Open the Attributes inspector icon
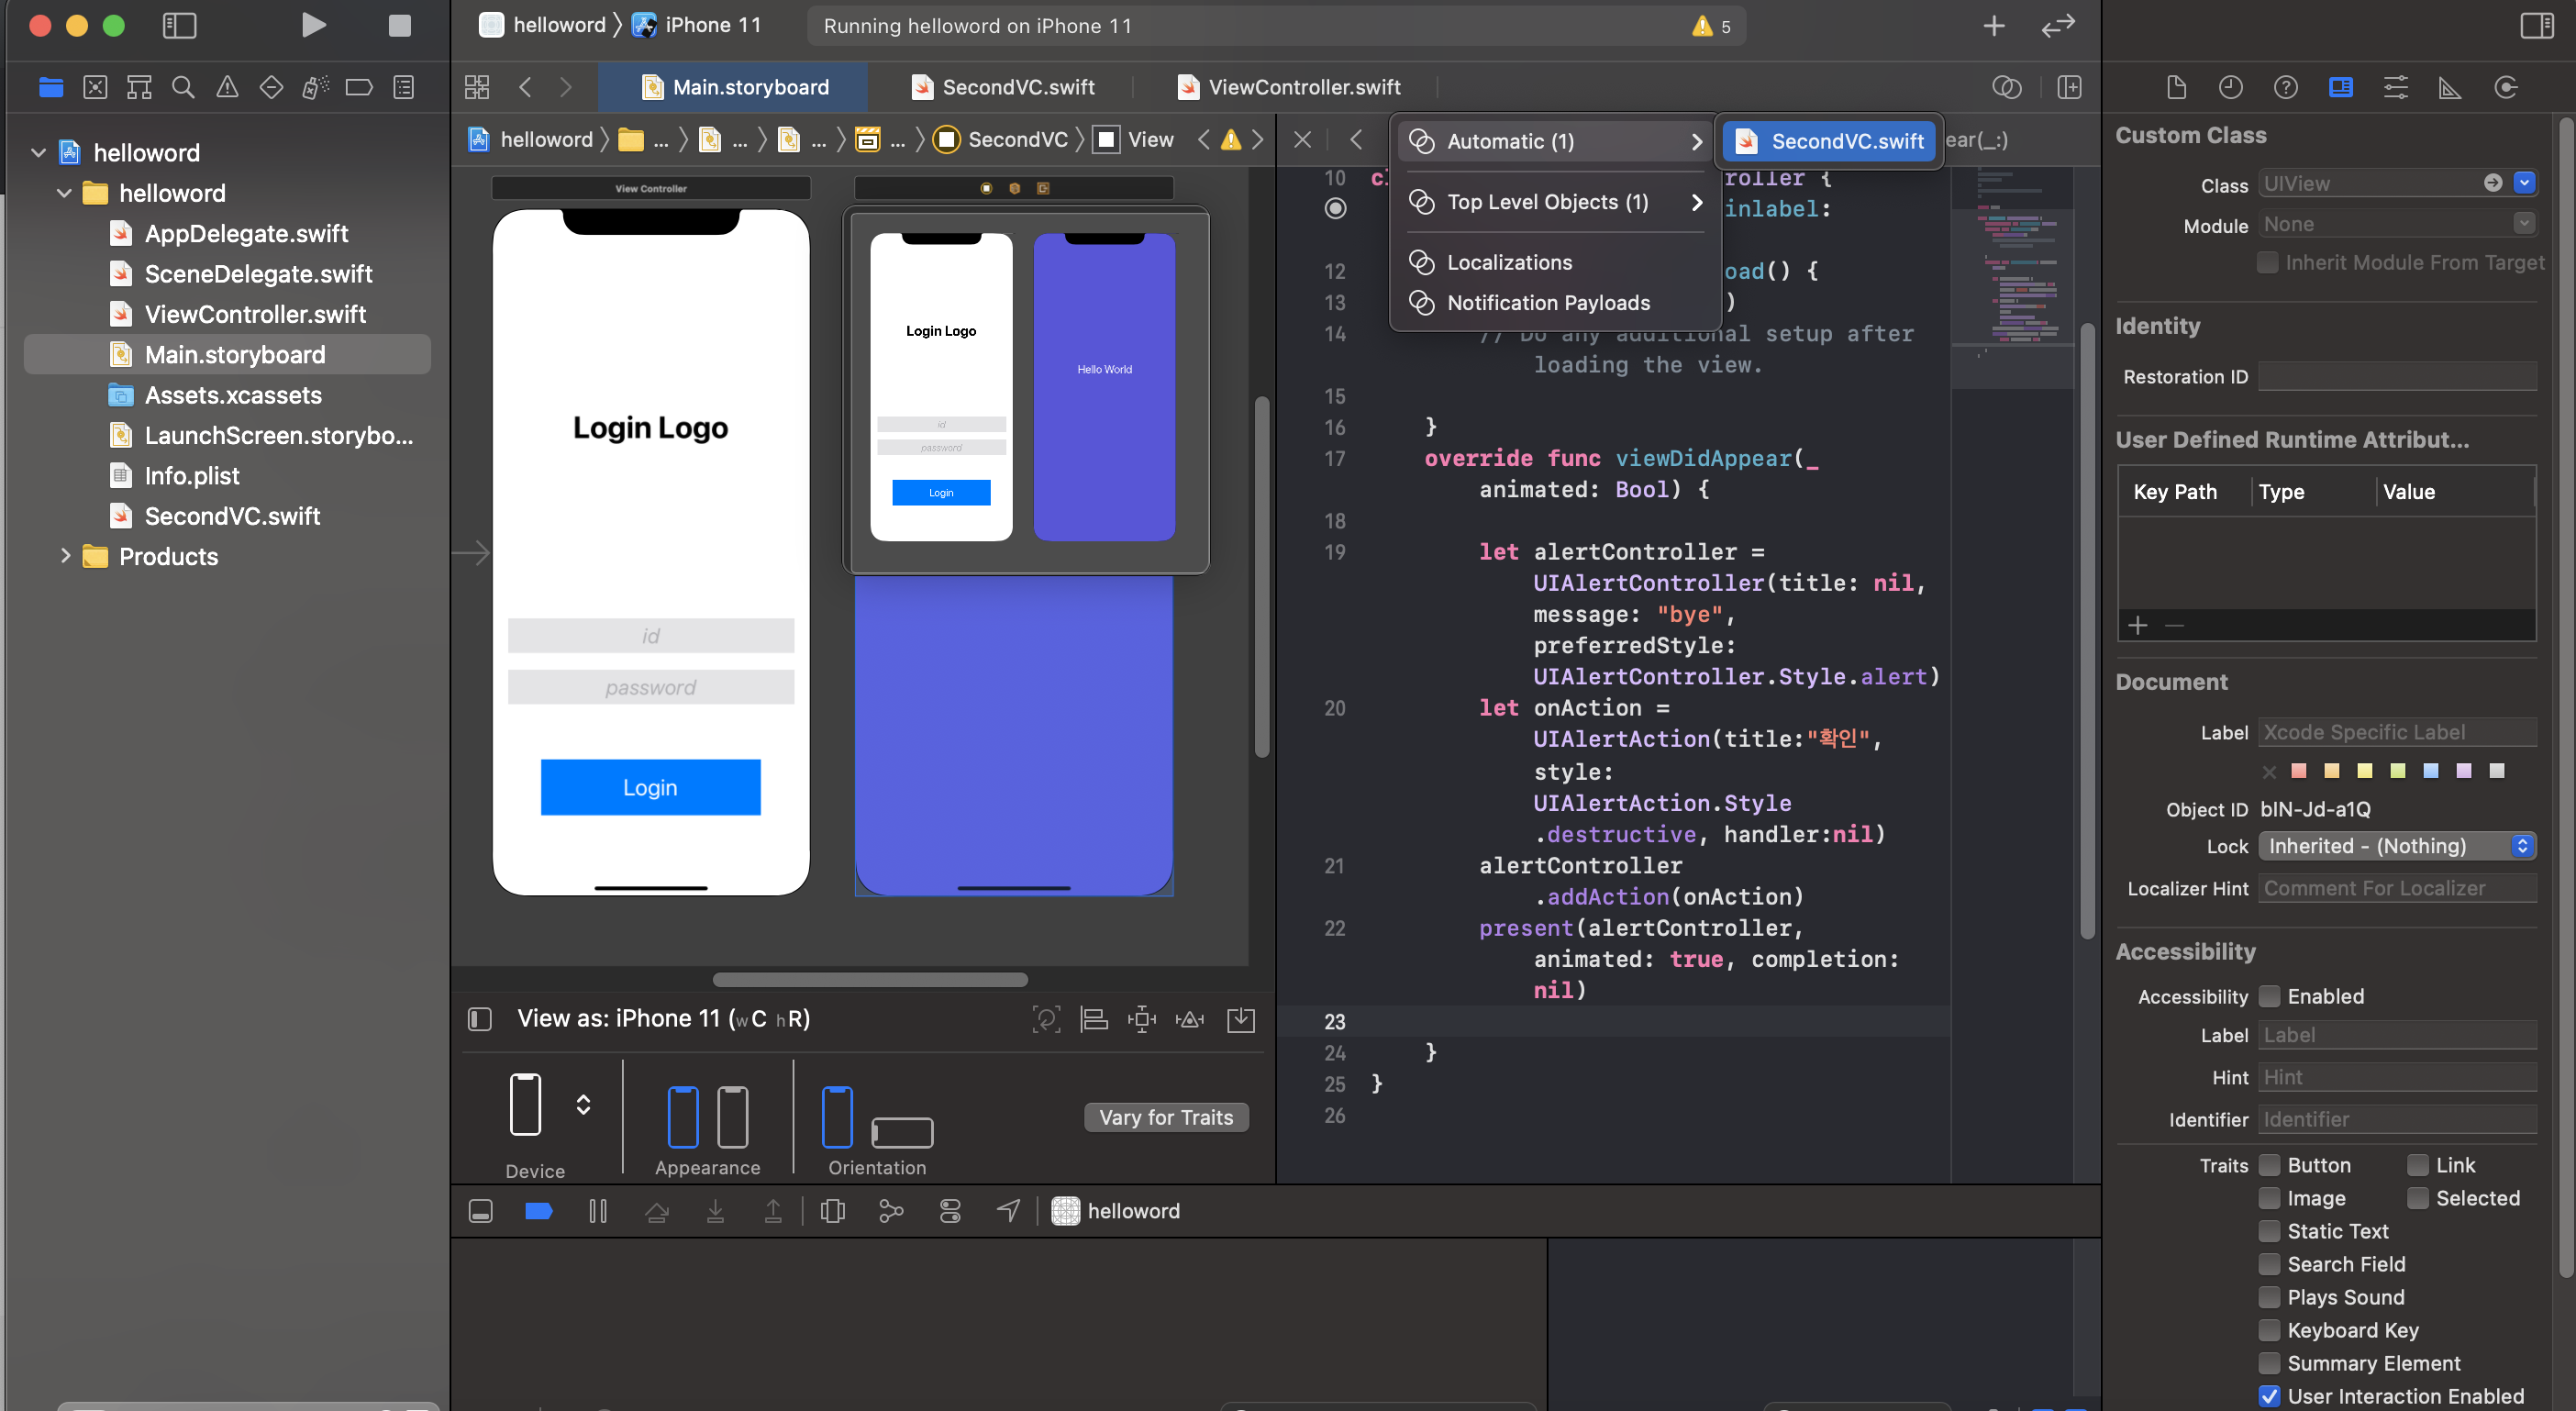The width and height of the screenshot is (2576, 1411). tap(2395, 88)
